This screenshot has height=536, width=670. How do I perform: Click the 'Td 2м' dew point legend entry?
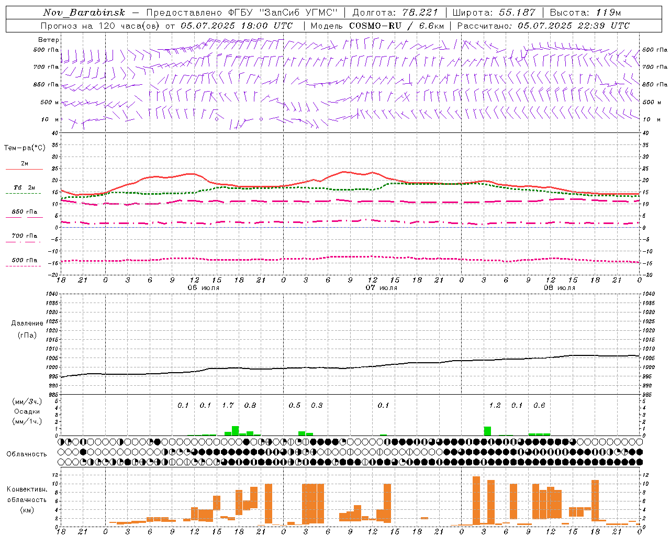tap(25, 187)
